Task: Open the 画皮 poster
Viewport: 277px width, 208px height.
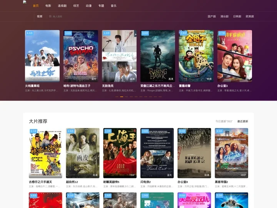Action: [83, 153]
